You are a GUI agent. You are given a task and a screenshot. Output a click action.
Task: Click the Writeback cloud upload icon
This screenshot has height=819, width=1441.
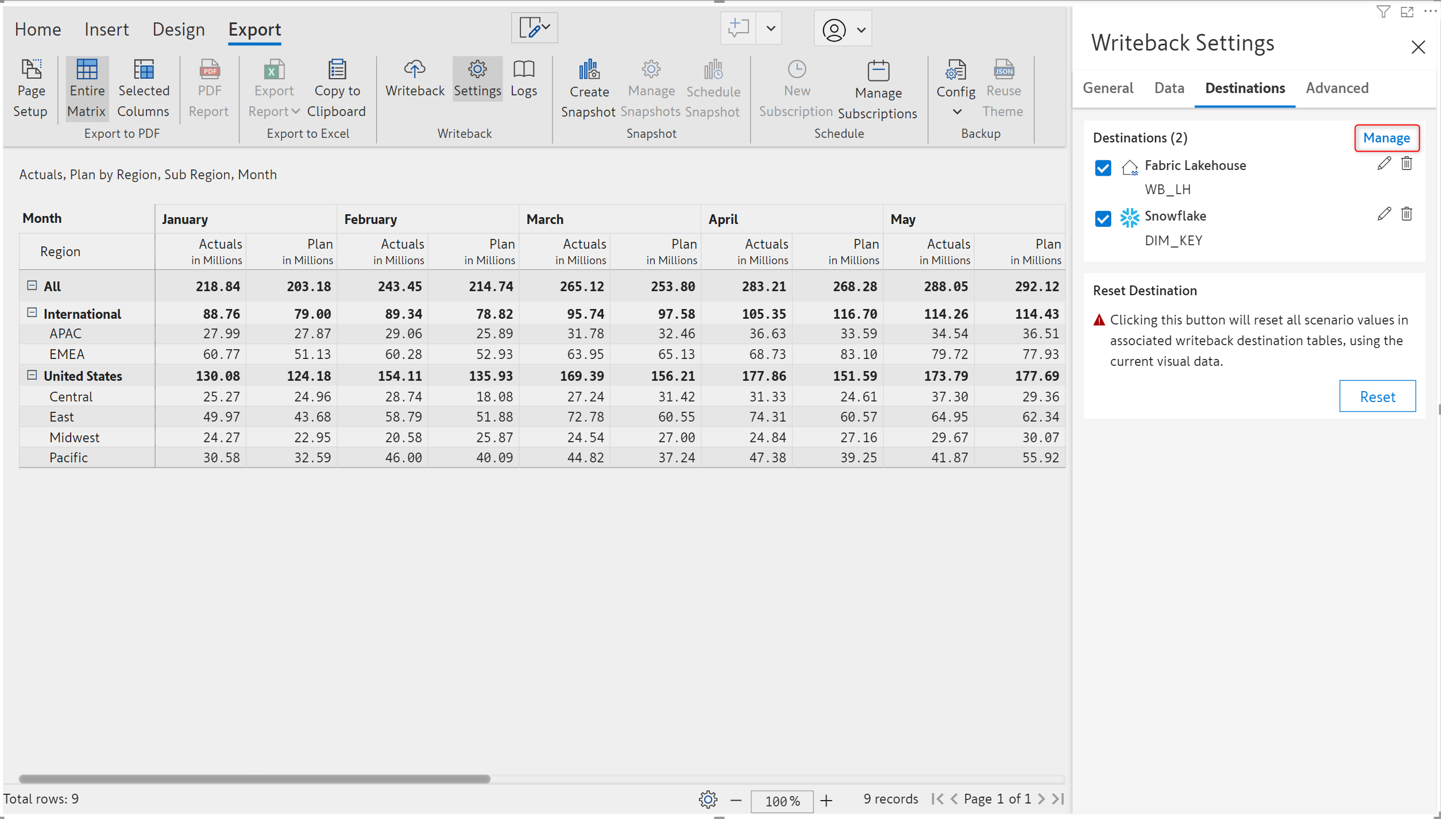(414, 69)
